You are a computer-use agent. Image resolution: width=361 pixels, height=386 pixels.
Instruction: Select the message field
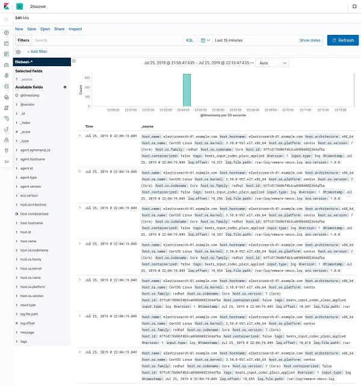[27, 332]
